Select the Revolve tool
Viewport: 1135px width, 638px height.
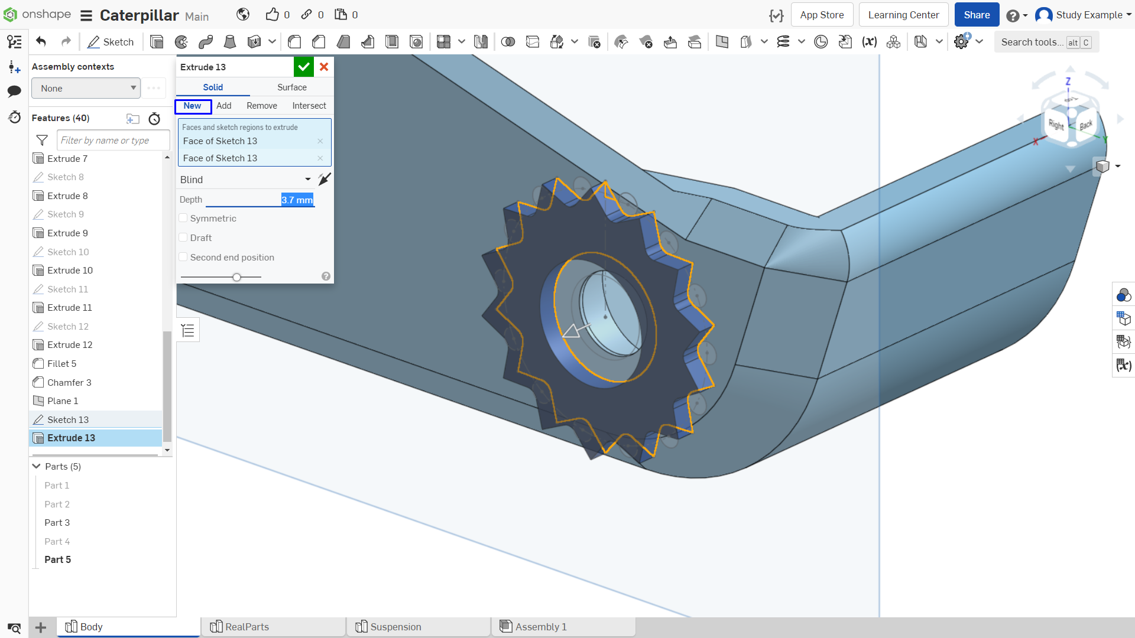coord(181,42)
